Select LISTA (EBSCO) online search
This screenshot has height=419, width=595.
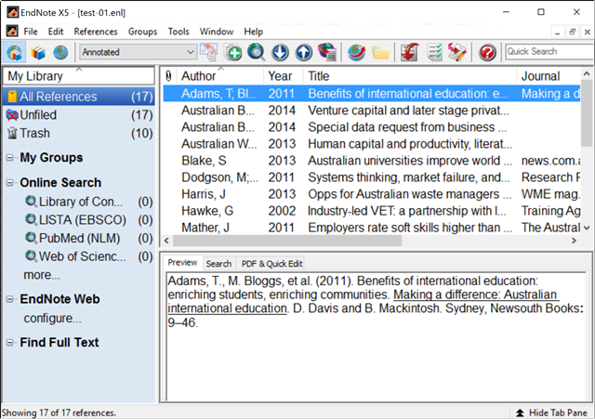[89, 220]
